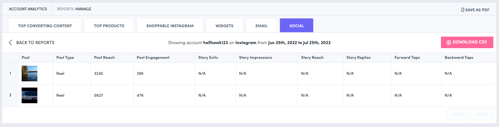Screen dimensions: 499x127
Task: Click the Reports: Manage breadcrumb
Action: tap(74, 9)
